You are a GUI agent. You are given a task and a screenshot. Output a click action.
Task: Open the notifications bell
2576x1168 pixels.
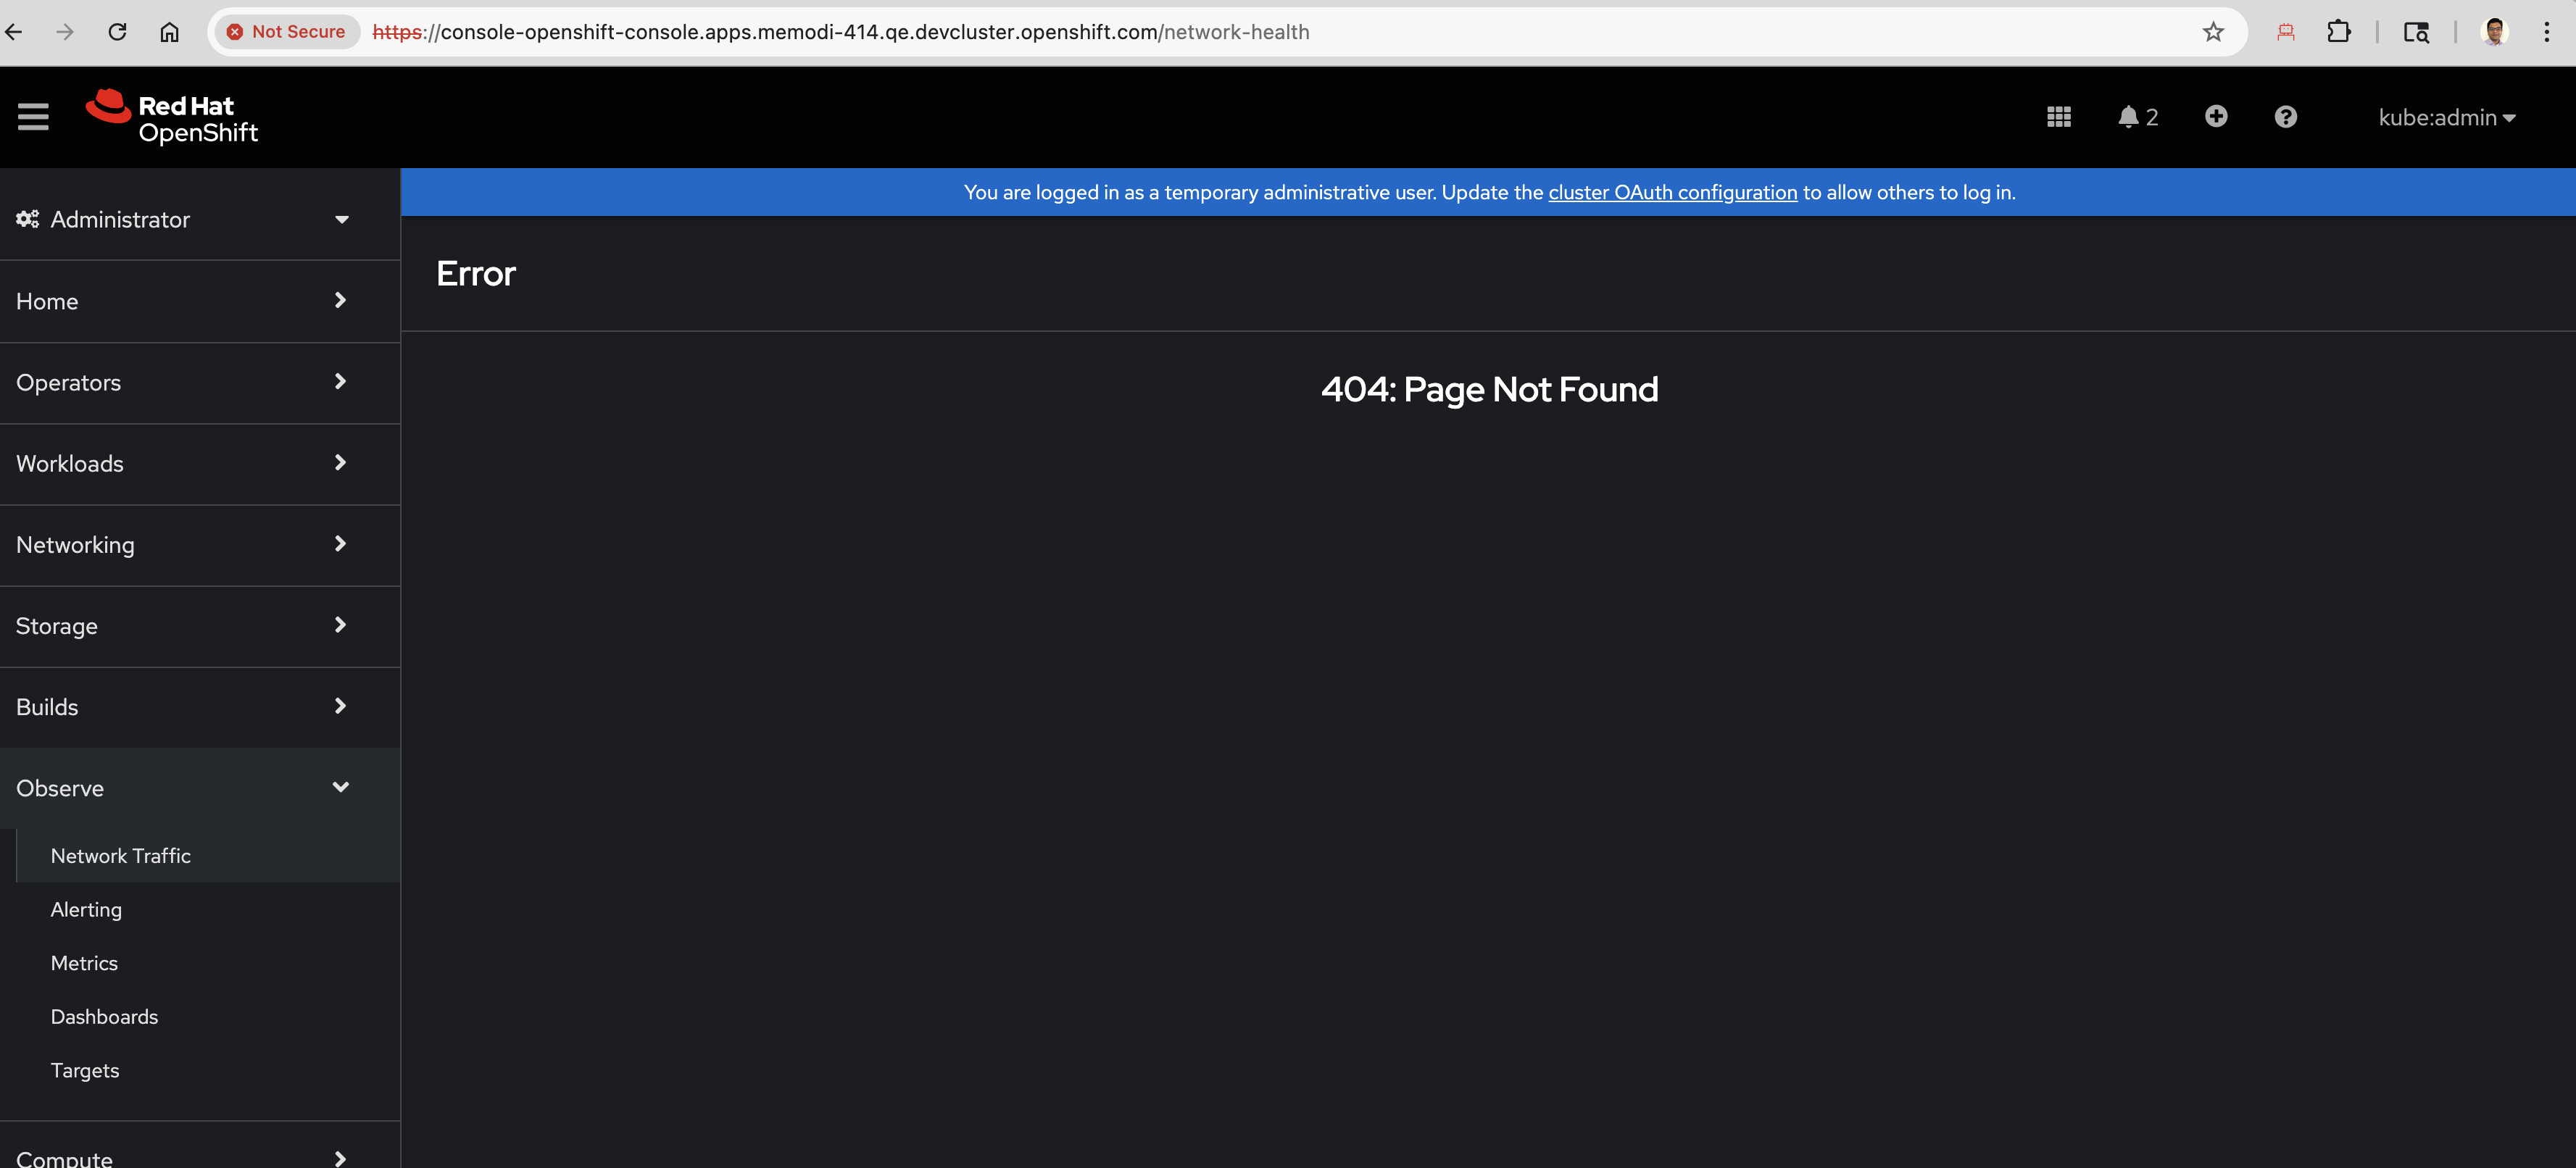pyautogui.click(x=2137, y=117)
